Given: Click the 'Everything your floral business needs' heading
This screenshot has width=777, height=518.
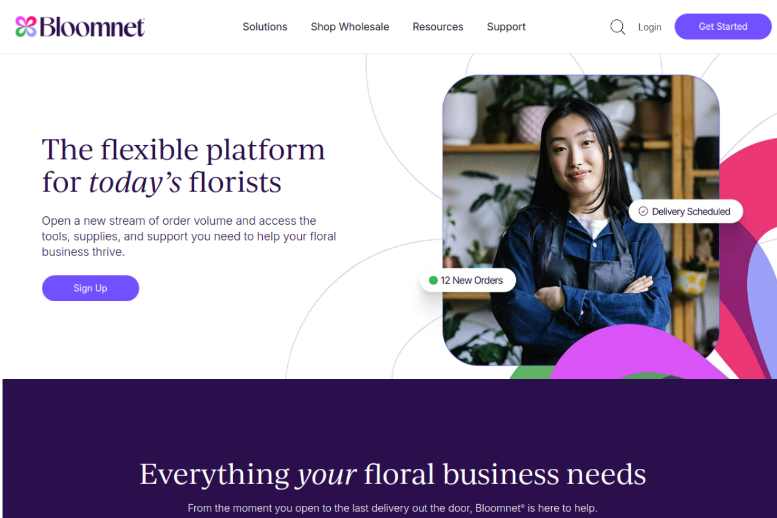Looking at the screenshot, I should (393, 474).
